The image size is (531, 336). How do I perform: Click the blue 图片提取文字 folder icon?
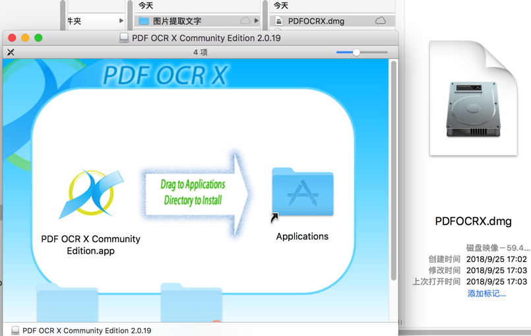point(144,21)
